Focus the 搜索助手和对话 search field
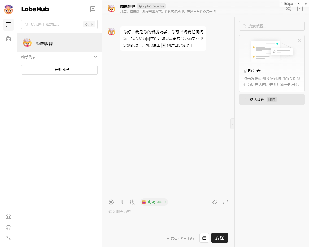This screenshot has width=309, height=247. [x=59, y=24]
